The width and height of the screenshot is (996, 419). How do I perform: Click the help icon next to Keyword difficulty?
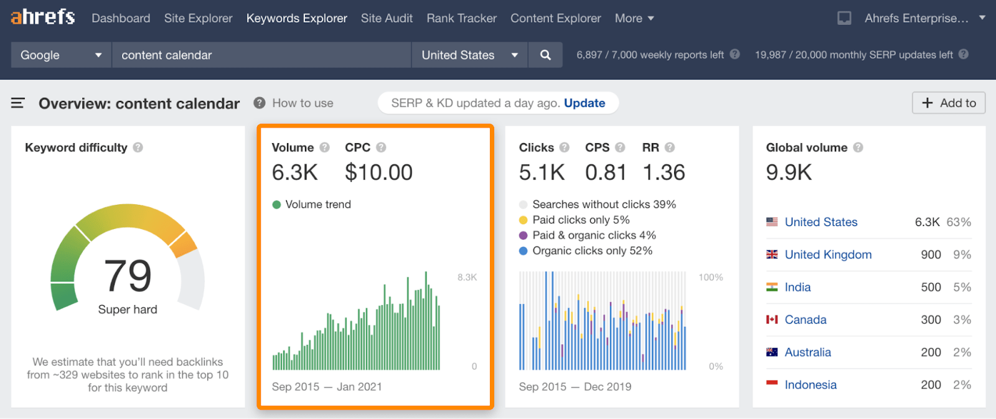[x=138, y=148]
